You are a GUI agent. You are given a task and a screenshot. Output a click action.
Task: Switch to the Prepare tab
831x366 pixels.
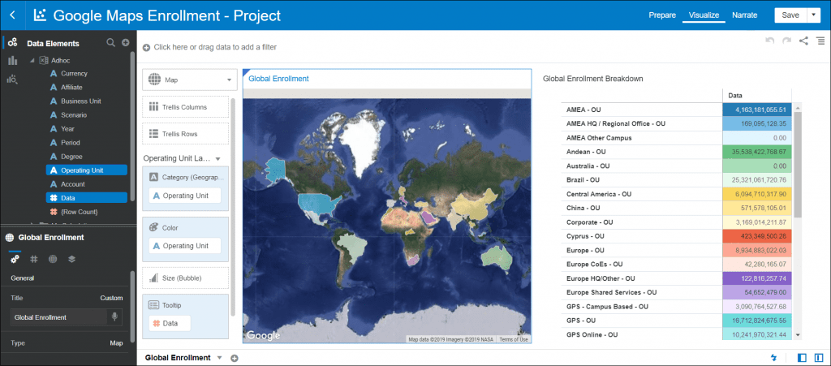click(x=662, y=15)
